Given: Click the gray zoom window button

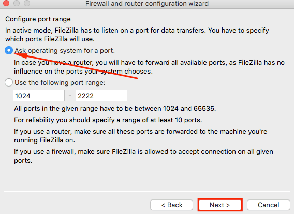Looking at the screenshot, I should point(27,3).
